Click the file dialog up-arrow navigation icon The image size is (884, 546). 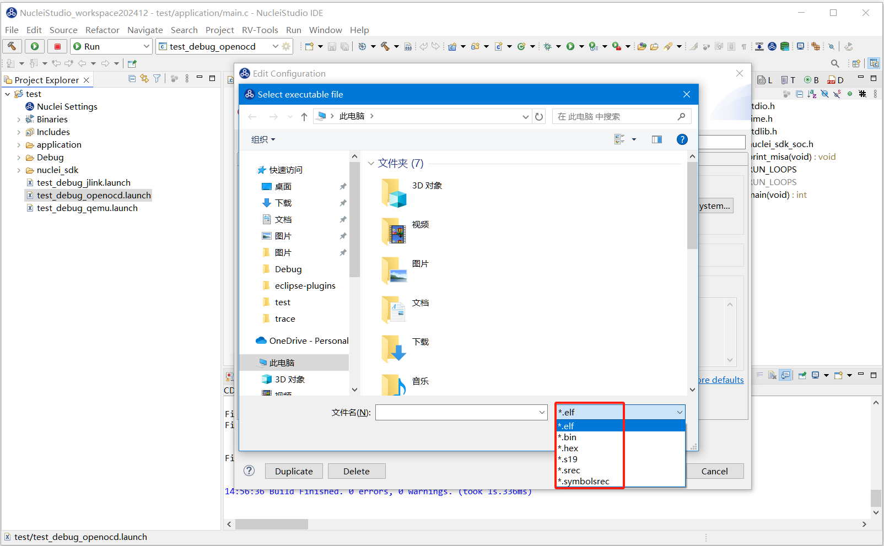coord(304,116)
